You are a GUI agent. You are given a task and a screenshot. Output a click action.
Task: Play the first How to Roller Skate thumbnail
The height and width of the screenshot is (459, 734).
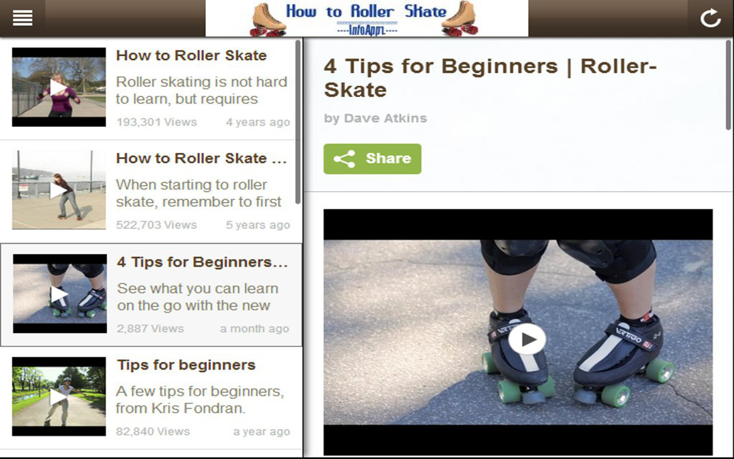point(59,87)
